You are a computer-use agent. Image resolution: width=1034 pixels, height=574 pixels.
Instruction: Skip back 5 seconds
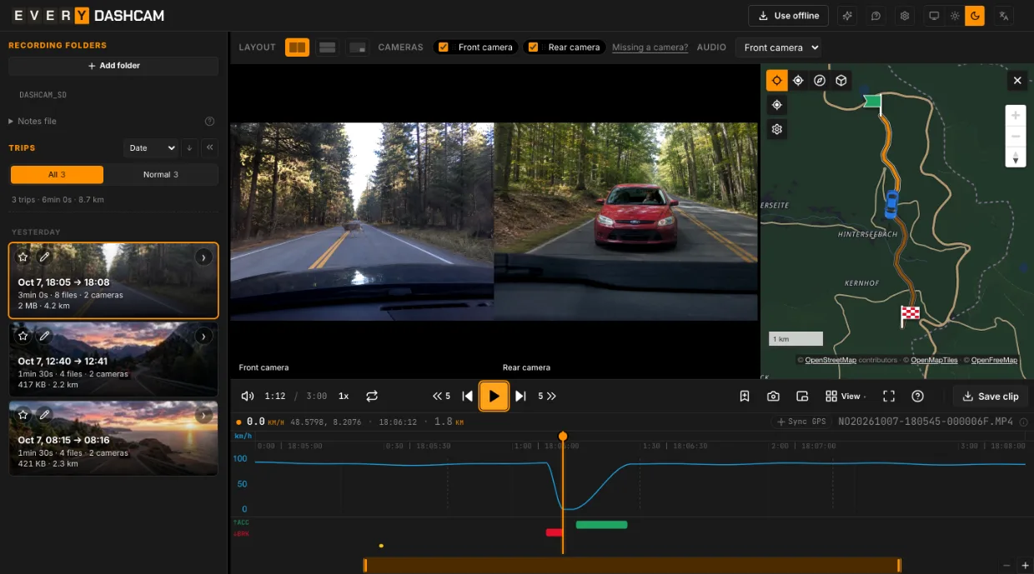[x=441, y=397]
